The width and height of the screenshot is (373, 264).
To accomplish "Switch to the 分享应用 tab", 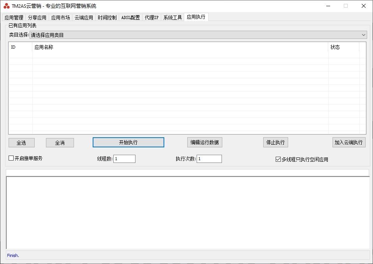I will pyautogui.click(x=37, y=17).
